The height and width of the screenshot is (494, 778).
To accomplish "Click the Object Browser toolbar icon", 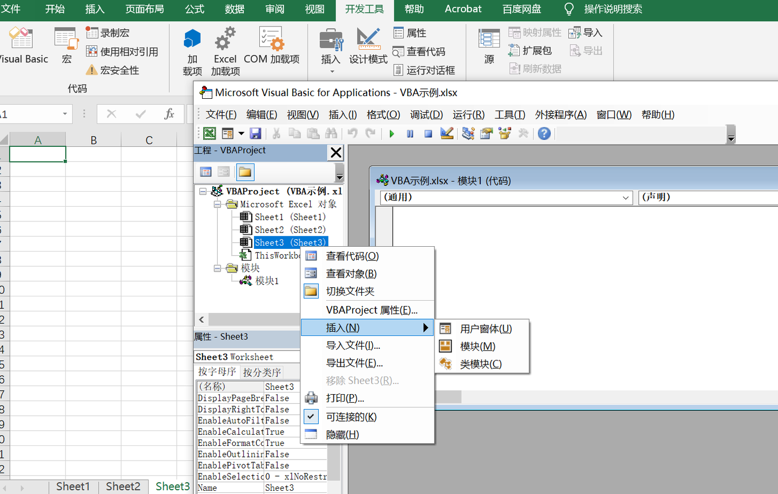I will pos(504,133).
